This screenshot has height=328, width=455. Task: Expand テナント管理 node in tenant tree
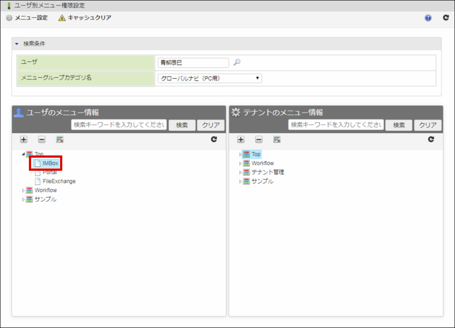tap(240, 173)
